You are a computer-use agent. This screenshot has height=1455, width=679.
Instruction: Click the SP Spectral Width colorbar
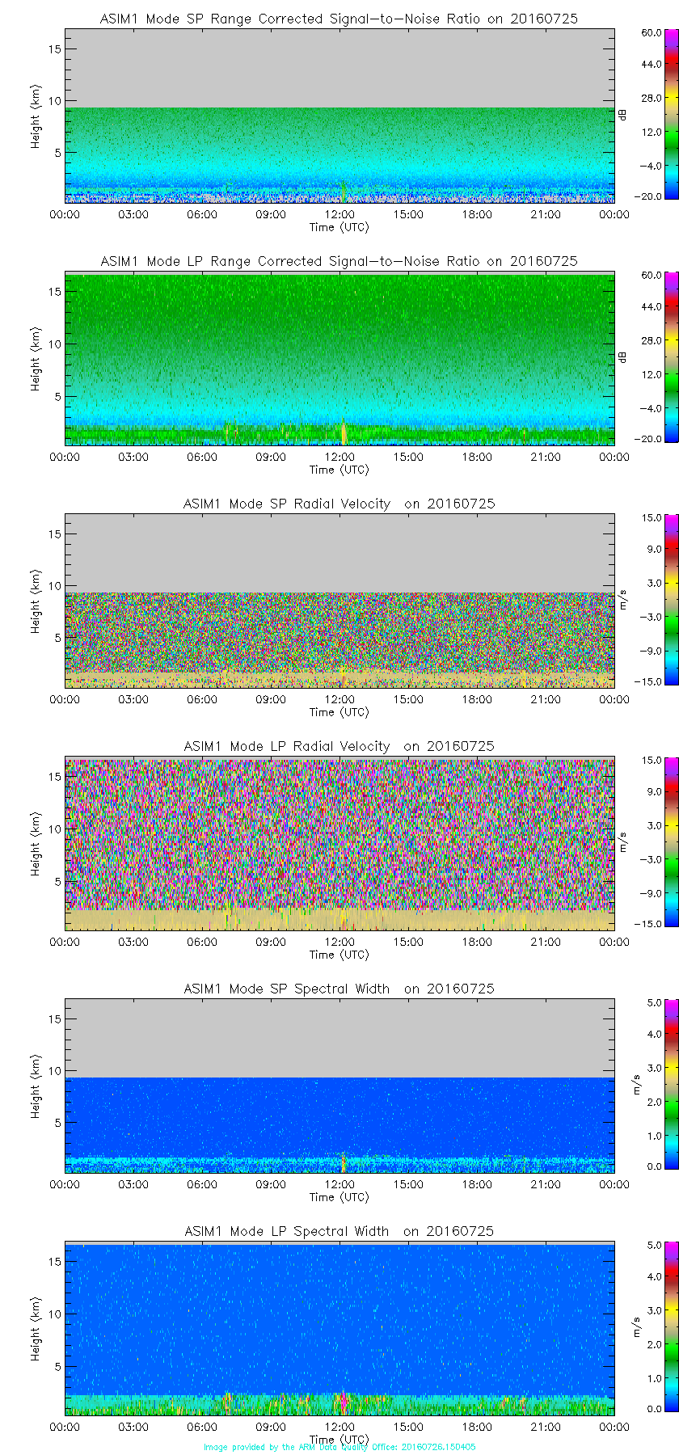pyautogui.click(x=671, y=1085)
